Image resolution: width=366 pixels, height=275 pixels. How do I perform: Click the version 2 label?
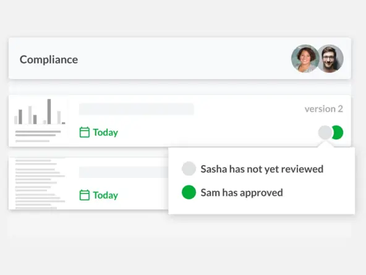pyautogui.click(x=324, y=109)
